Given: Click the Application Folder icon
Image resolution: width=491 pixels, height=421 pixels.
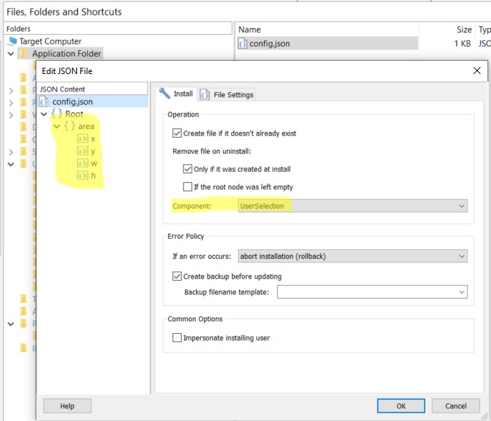Looking at the screenshot, I should (24, 54).
